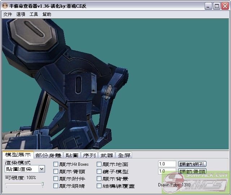Switch to the 模型展示 tab

pyautogui.click(x=18, y=155)
